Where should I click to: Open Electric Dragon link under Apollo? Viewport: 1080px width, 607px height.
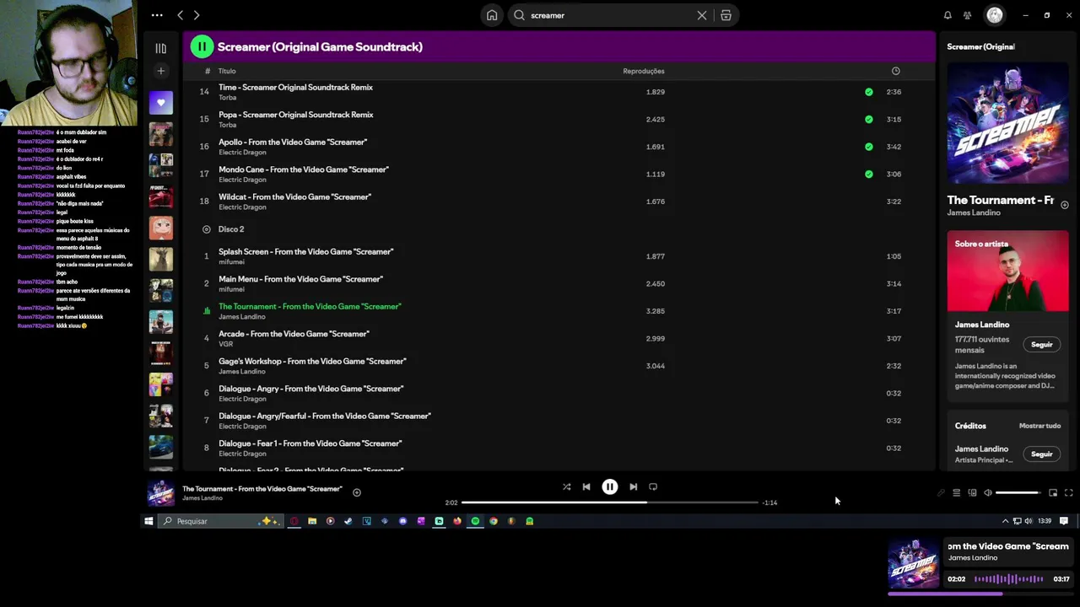point(242,153)
